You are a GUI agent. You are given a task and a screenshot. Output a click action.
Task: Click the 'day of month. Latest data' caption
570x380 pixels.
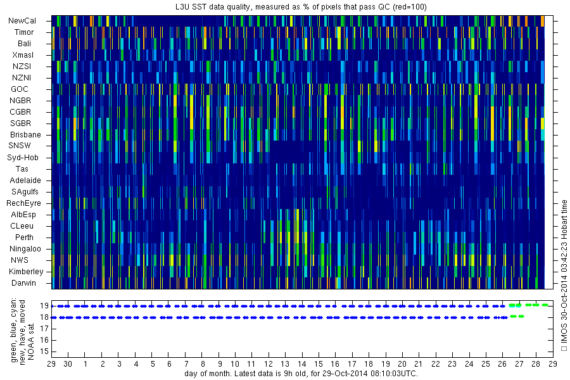(x=301, y=374)
